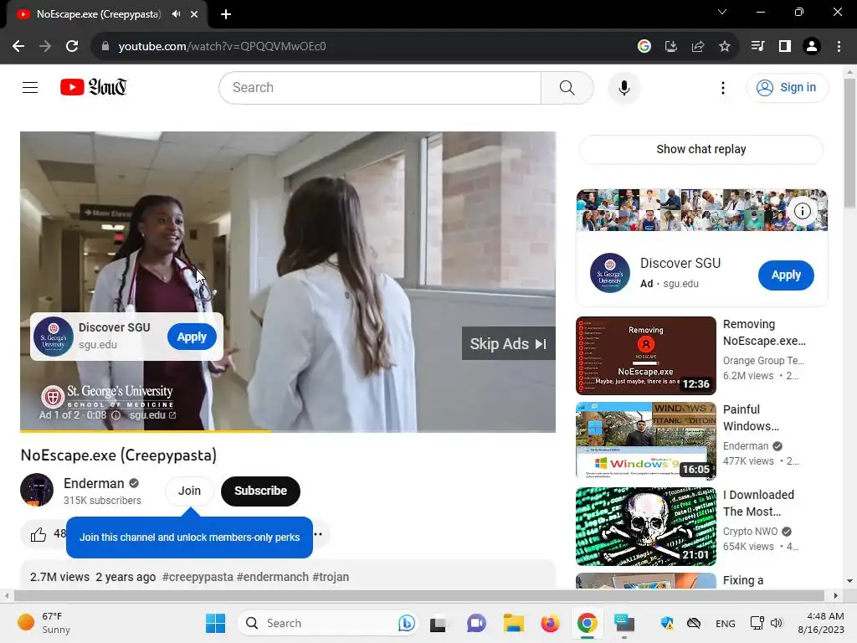Image resolution: width=857 pixels, height=643 pixels.
Task: Open Enderman channel name link
Action: [94, 483]
